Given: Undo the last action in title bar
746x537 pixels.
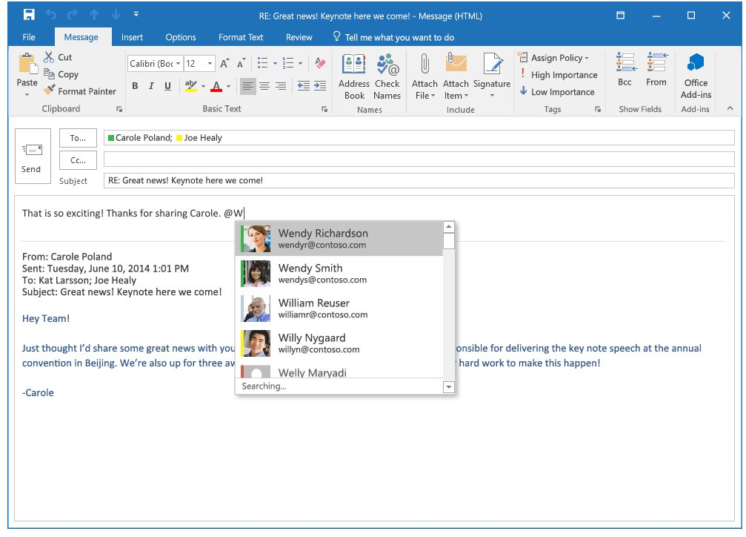Looking at the screenshot, I should (51, 15).
